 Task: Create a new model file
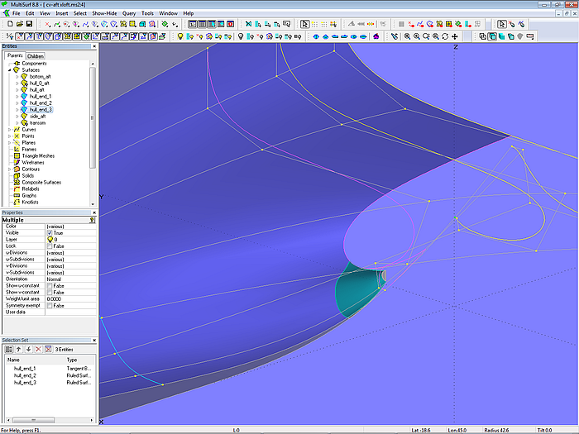click(x=8, y=25)
